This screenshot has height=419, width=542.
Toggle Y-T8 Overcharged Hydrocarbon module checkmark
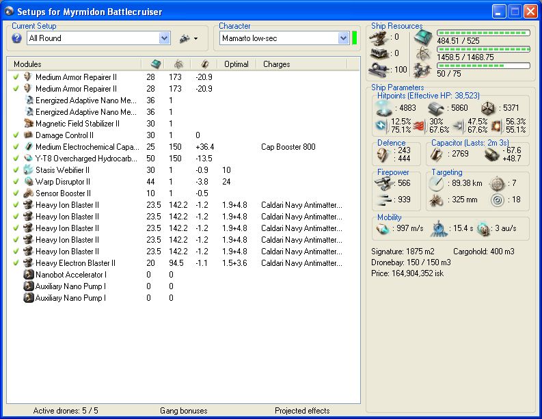[16, 159]
